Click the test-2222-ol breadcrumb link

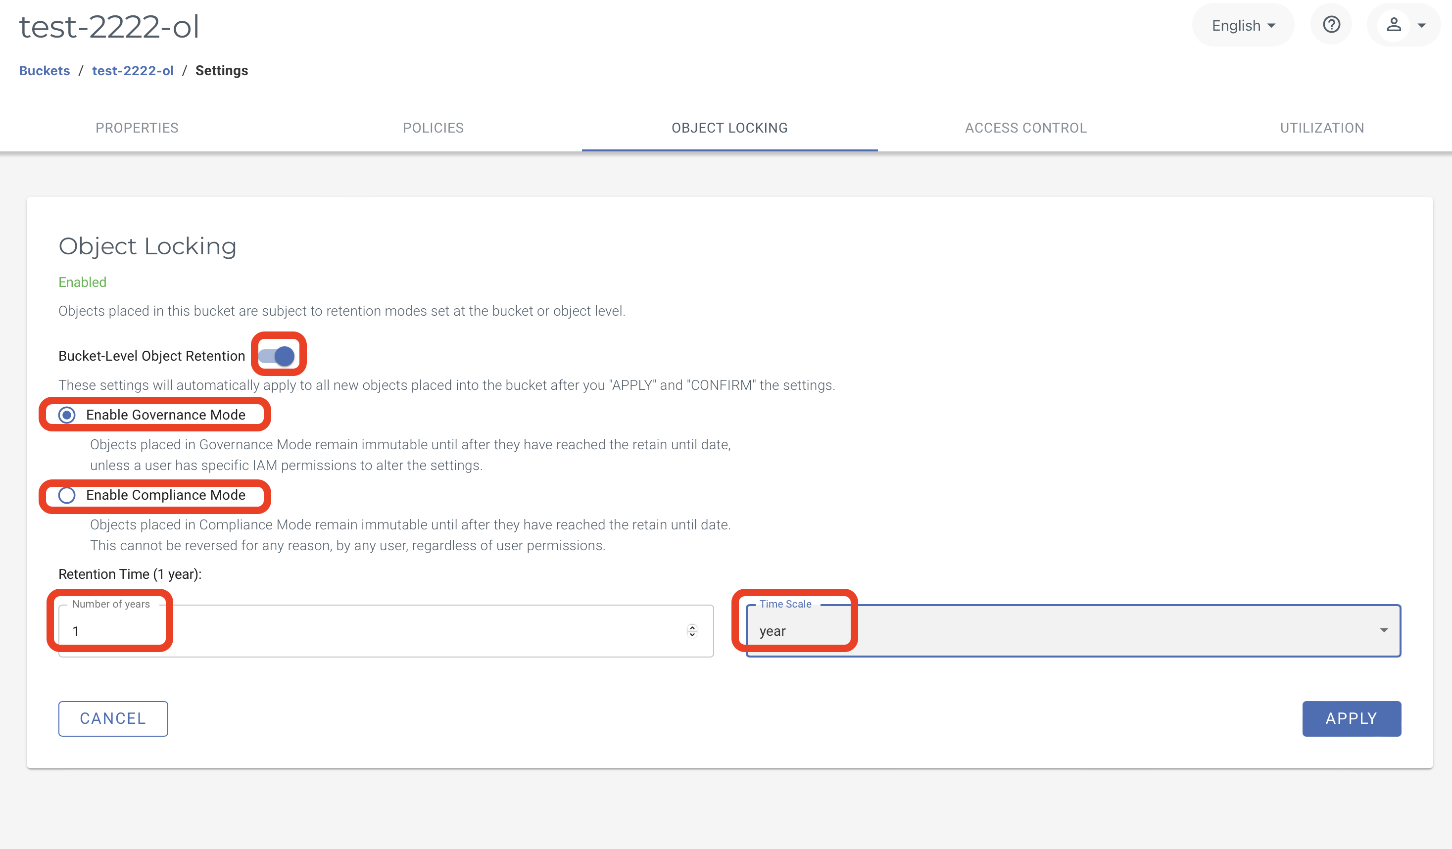[131, 70]
